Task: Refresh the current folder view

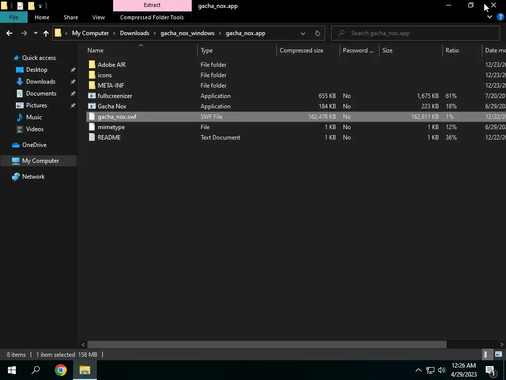Action: click(318, 33)
